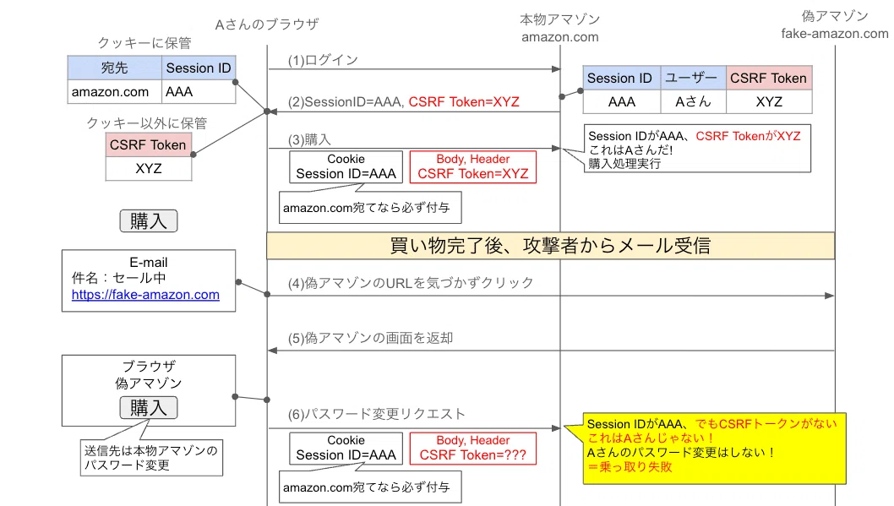Click 'amazon.com' under the 本物アマゾン title
The width and height of the screenshot is (894, 506).
click(560, 37)
